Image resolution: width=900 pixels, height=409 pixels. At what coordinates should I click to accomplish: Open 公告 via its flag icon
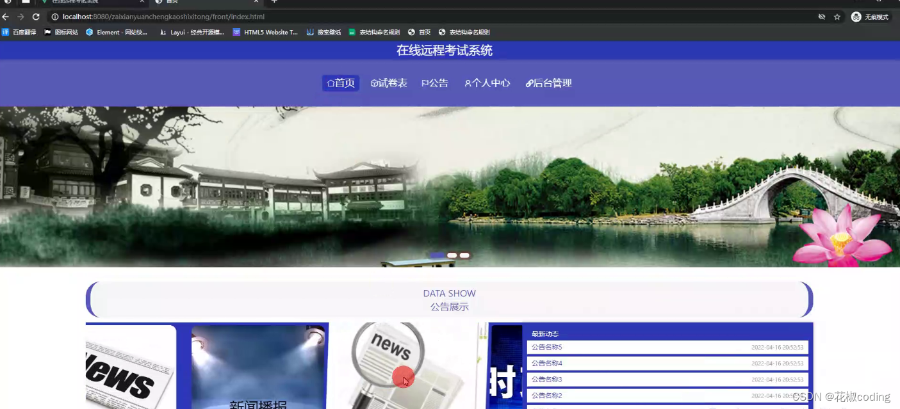pyautogui.click(x=425, y=83)
